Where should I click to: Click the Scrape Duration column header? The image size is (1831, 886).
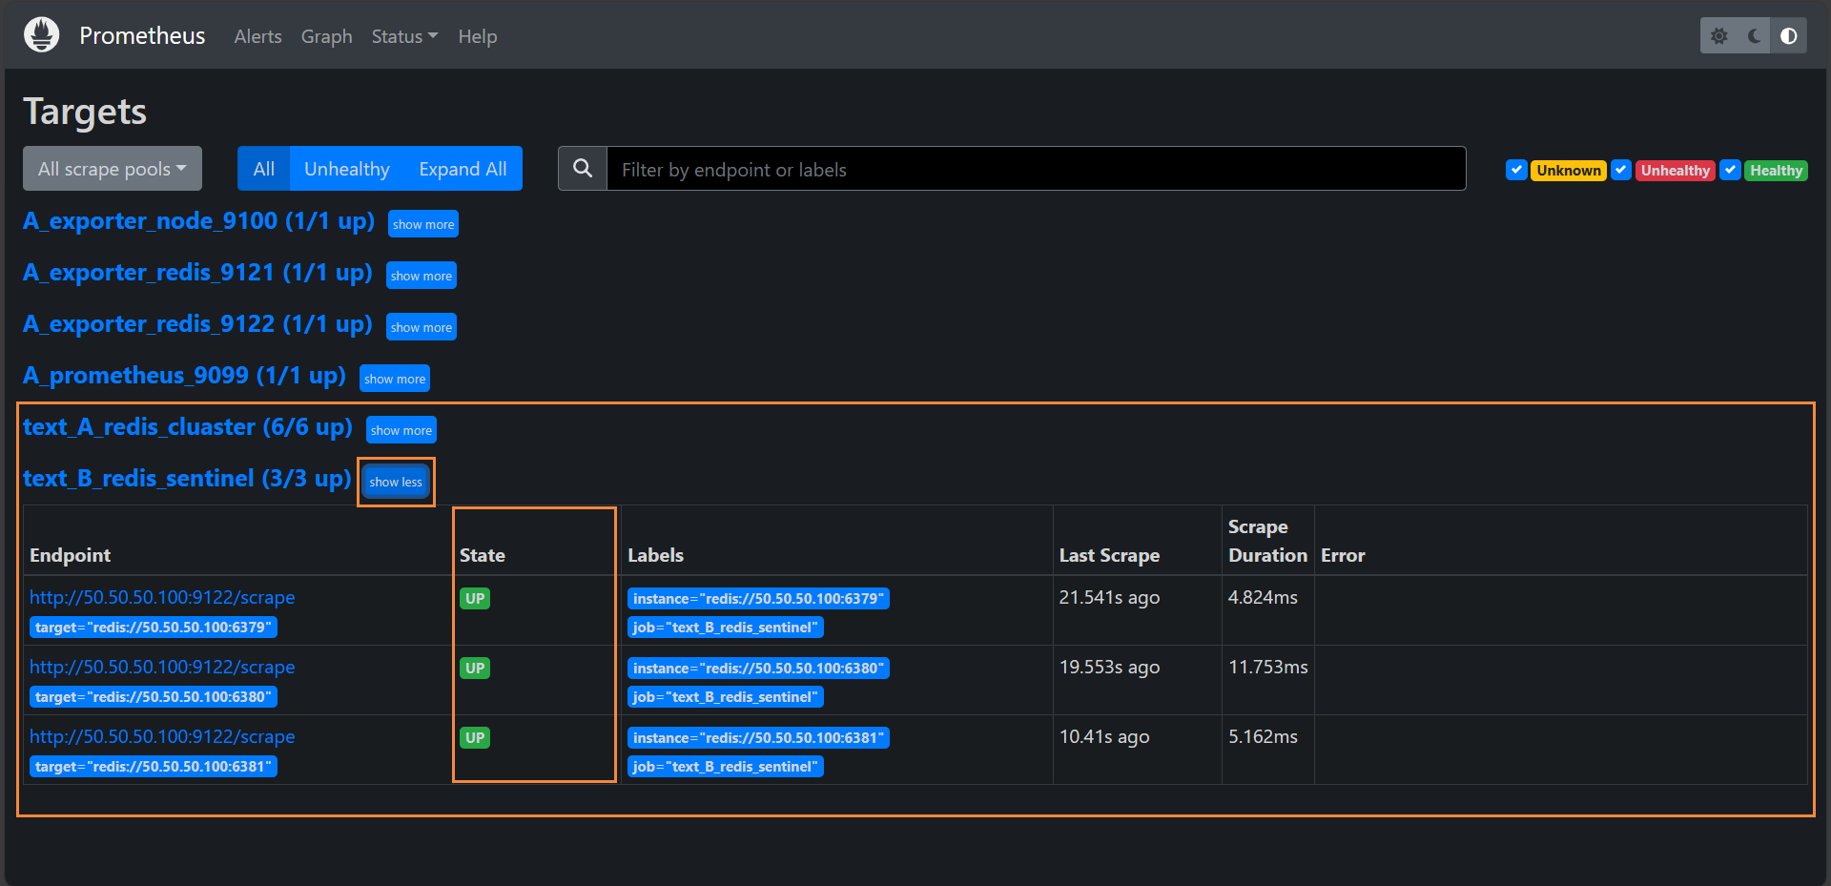pyautogui.click(x=1267, y=541)
